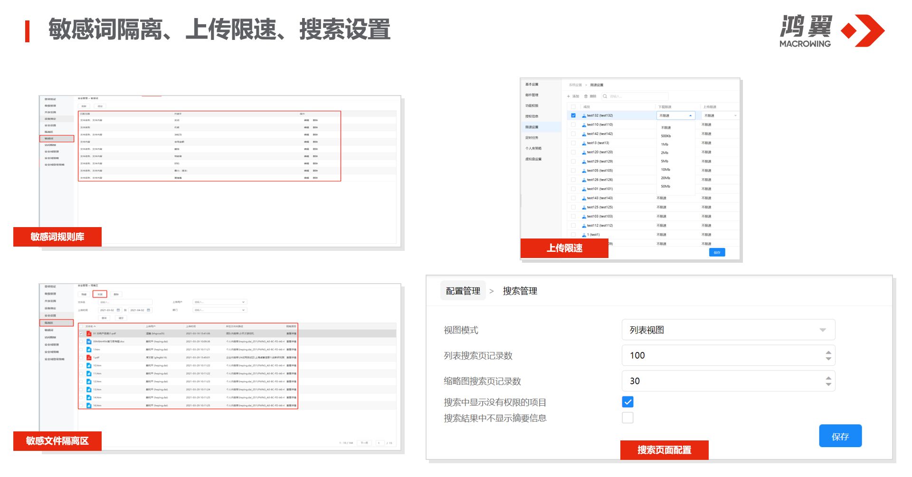Uncheck 搜索中显示没有权限的项目 checkbox

click(x=627, y=402)
